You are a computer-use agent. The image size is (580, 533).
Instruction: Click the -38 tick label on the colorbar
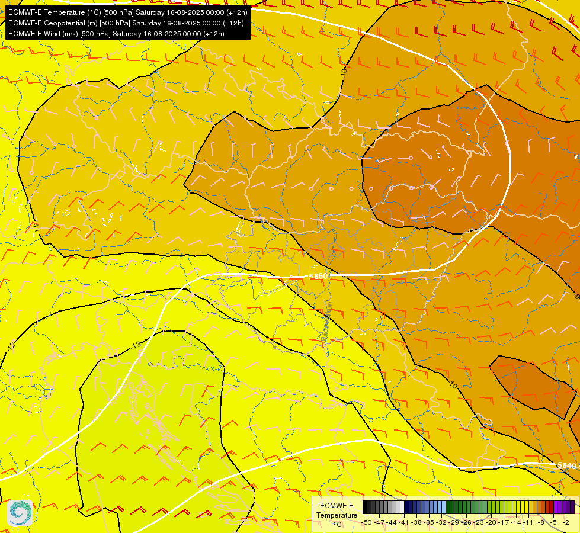416,522
